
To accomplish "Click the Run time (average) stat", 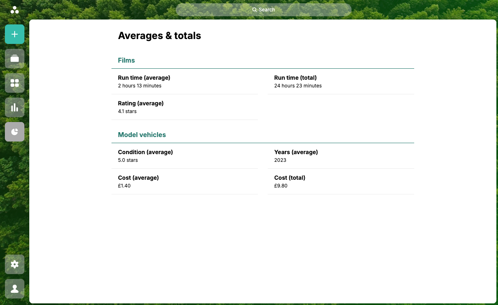I will pos(144,81).
